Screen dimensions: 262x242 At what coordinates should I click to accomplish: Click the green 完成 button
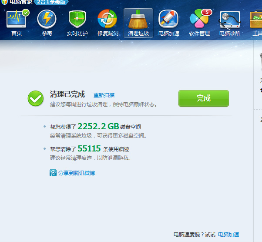[x=204, y=98]
